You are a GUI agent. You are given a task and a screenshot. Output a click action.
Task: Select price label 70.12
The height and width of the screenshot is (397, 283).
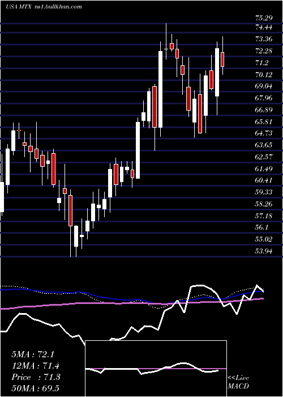(264, 74)
